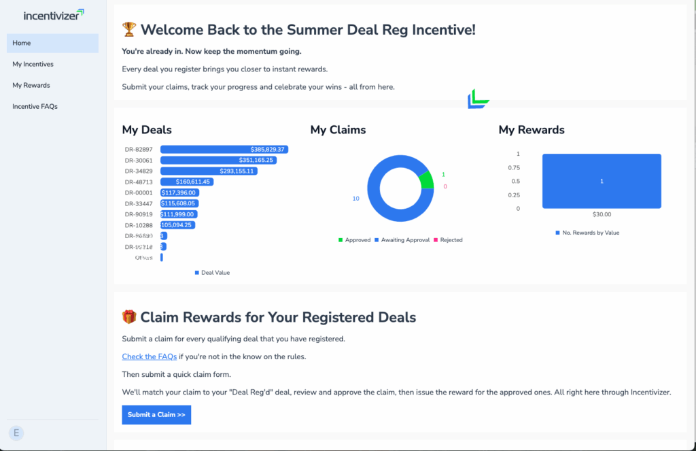Toggle the 'Deal Value' legend under My Deals
Image resolution: width=696 pixels, height=451 pixels.
coord(213,272)
